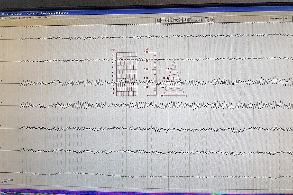Click the printer icon in toolbar

click(185, 20)
